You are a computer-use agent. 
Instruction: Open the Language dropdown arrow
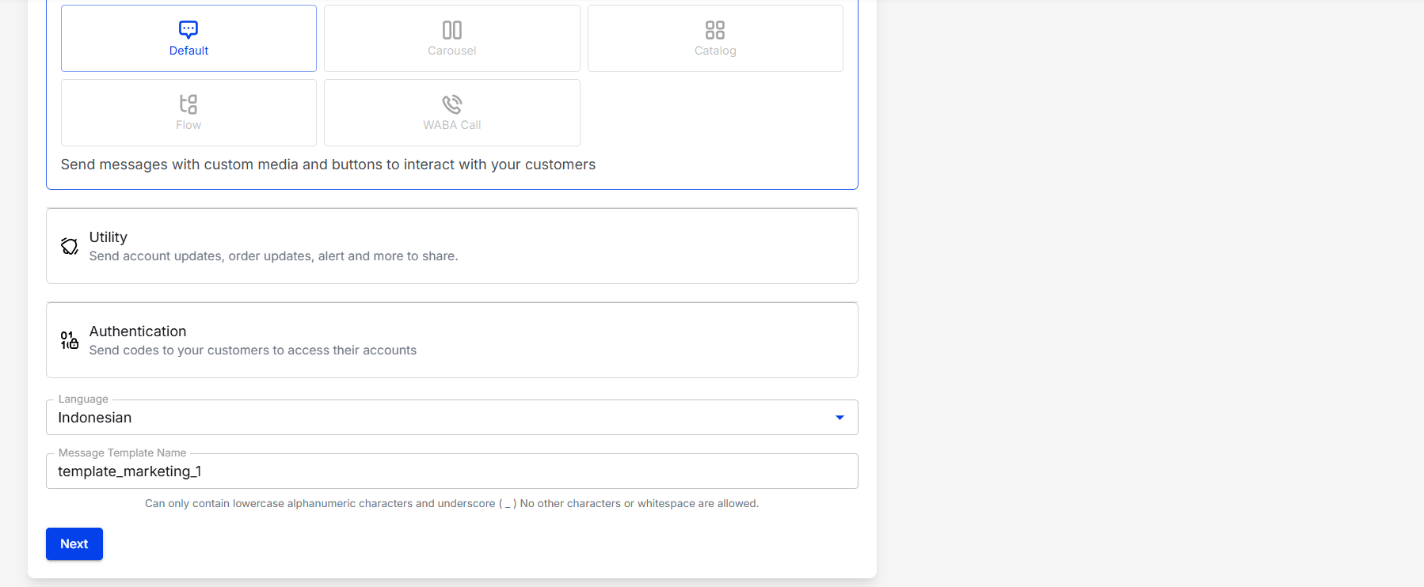(840, 418)
